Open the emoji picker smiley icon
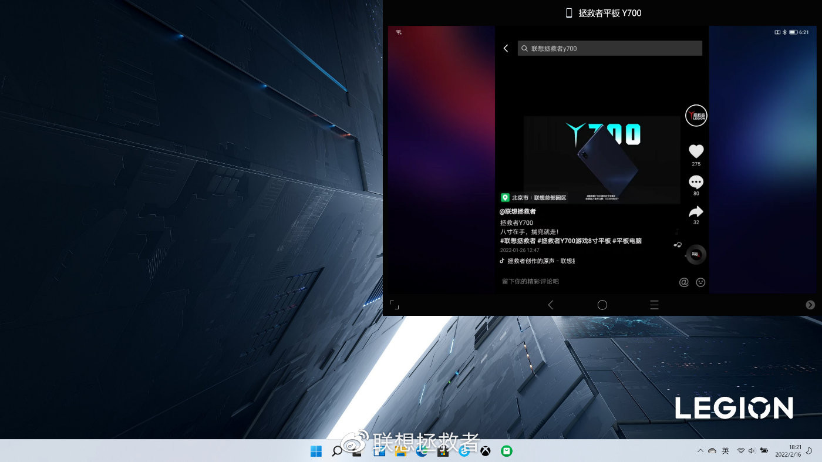822x462 pixels. click(700, 282)
